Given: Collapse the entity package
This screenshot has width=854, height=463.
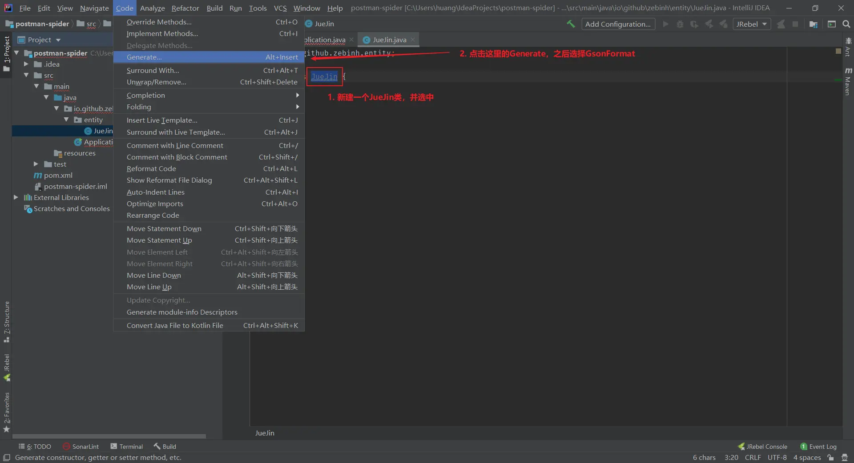Looking at the screenshot, I should pyautogui.click(x=66, y=120).
